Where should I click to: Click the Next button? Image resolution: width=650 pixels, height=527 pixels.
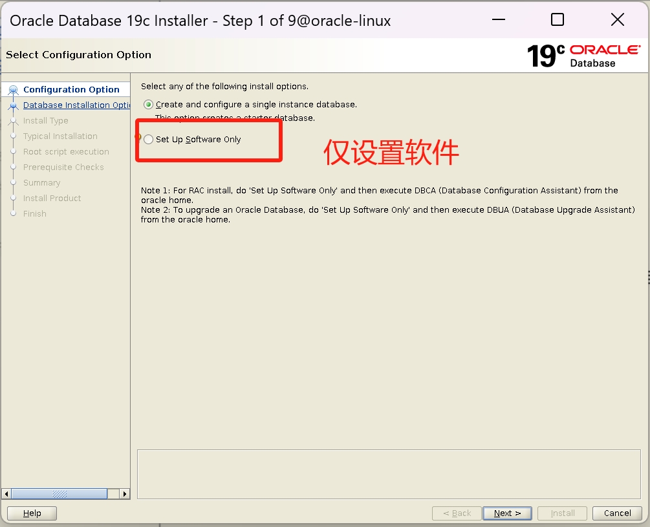coord(507,513)
